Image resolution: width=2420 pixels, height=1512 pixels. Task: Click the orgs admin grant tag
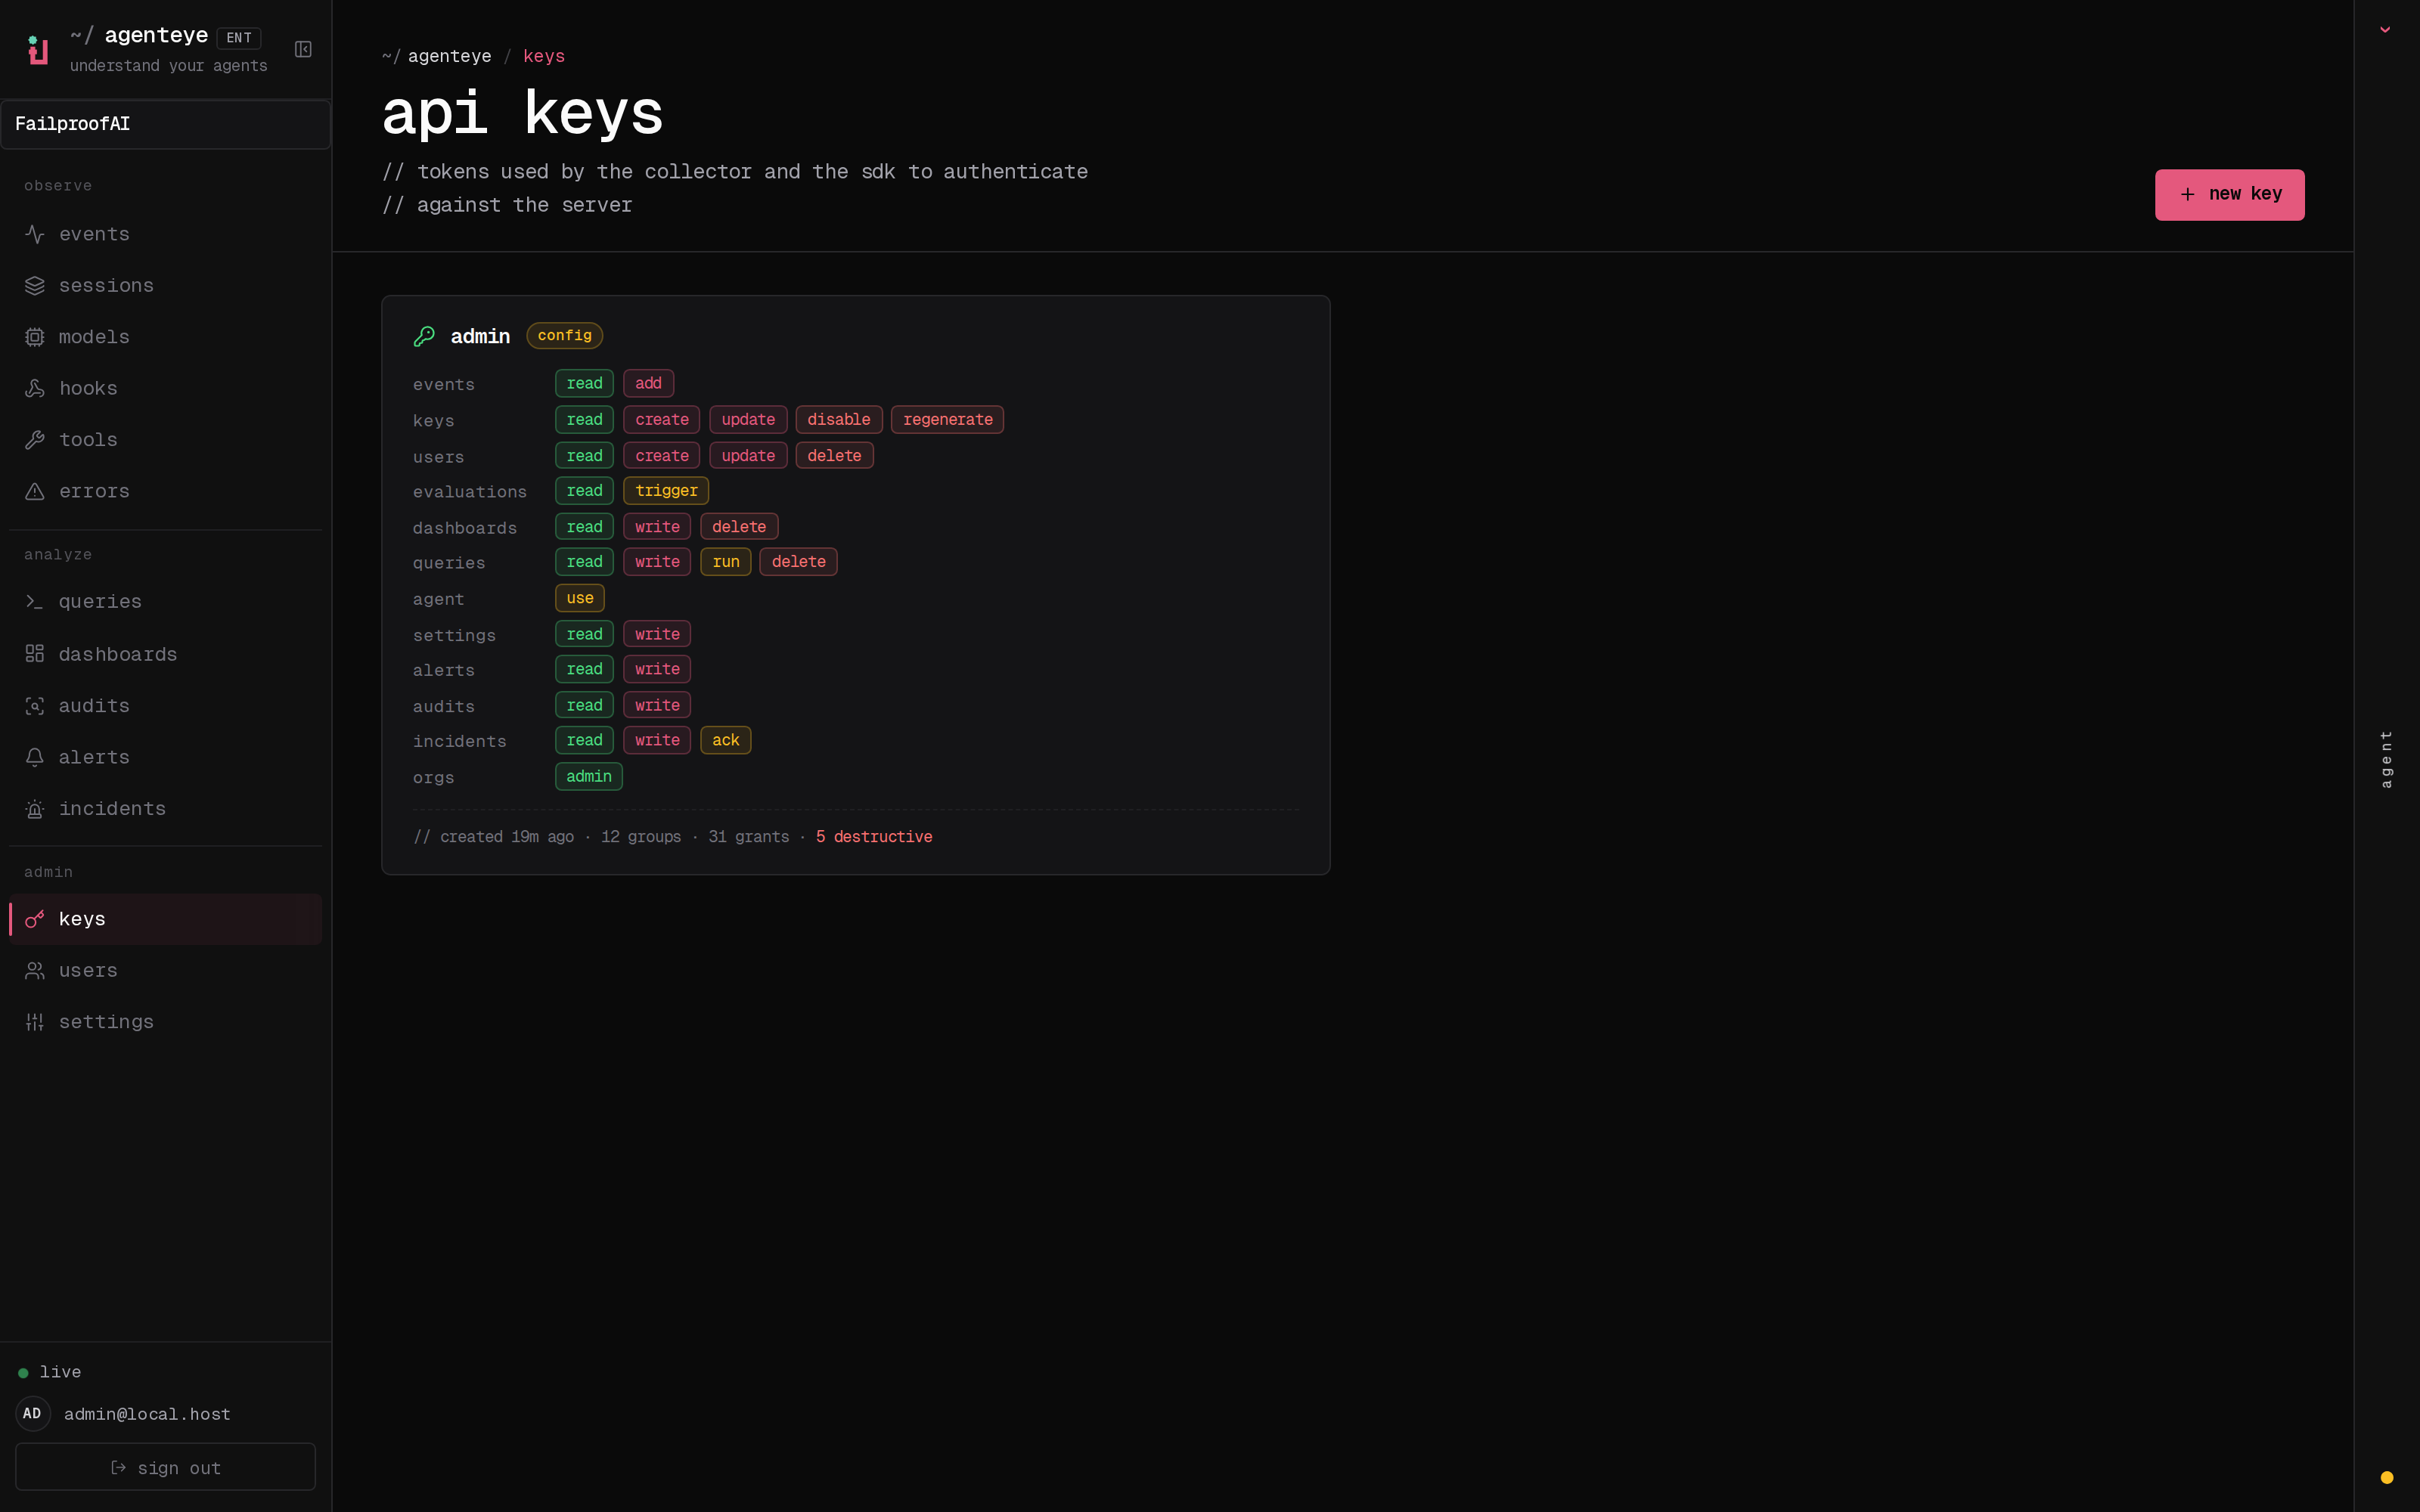click(x=589, y=777)
